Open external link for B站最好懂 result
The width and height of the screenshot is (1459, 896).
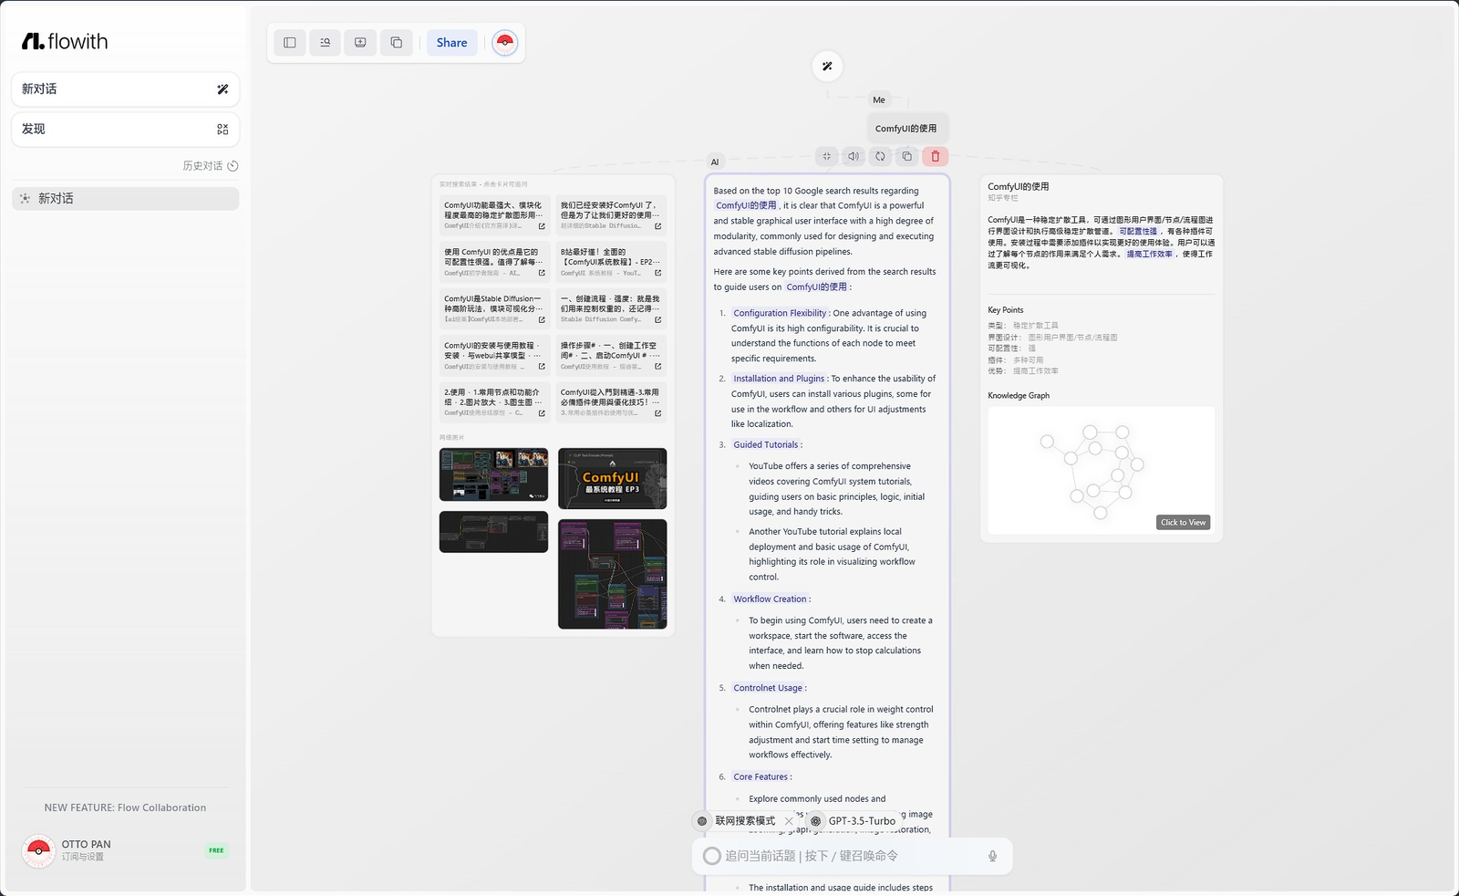point(657,273)
